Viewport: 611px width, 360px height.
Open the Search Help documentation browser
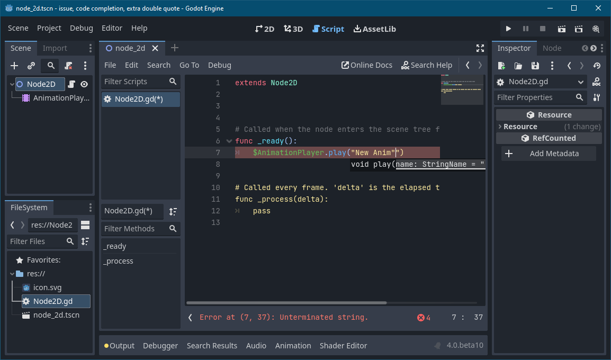[x=427, y=65]
